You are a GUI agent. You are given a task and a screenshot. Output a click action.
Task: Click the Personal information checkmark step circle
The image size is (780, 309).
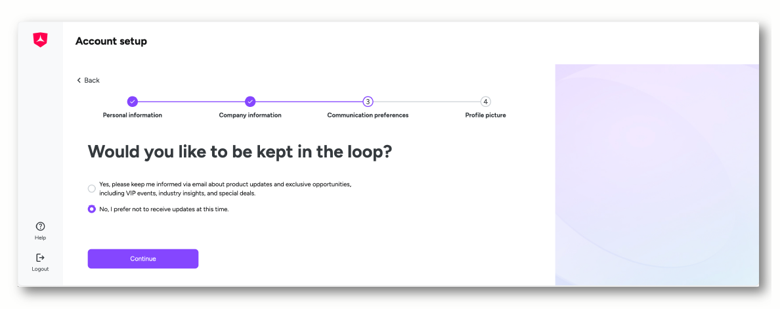(133, 101)
